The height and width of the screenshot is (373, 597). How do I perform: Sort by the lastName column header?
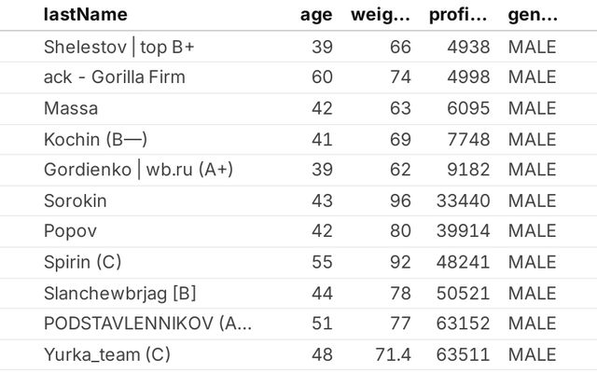(86, 15)
